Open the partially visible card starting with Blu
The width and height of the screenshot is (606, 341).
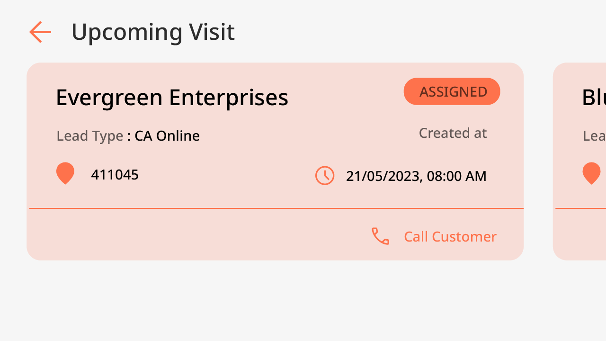point(579,162)
